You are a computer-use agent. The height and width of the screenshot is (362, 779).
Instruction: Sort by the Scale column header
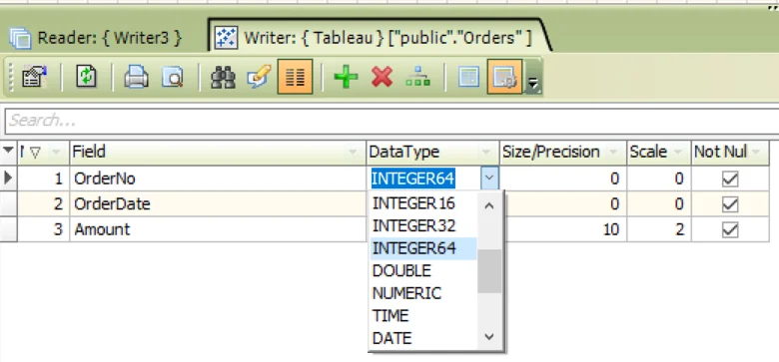click(658, 152)
